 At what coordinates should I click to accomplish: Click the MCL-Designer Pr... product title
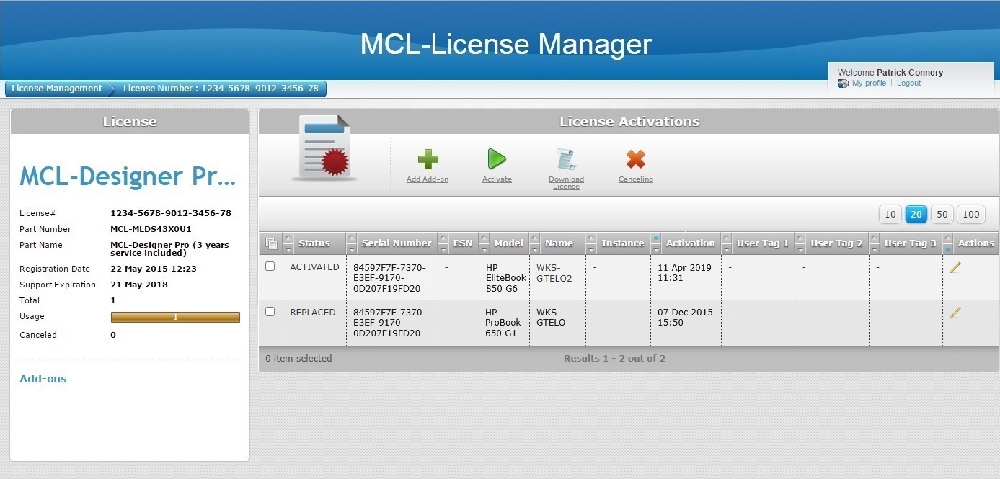(128, 176)
